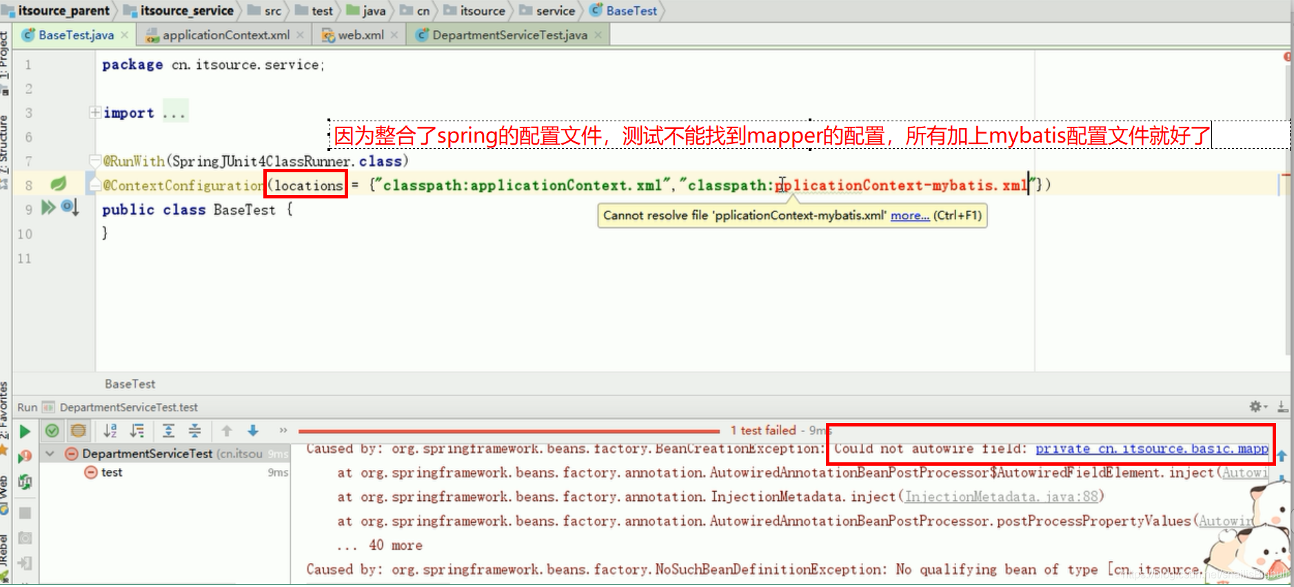The width and height of the screenshot is (1294, 587).
Task: Sort tests by duration in Run panel
Action: (137, 431)
